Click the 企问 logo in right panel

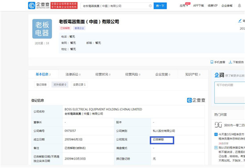pos(219,75)
